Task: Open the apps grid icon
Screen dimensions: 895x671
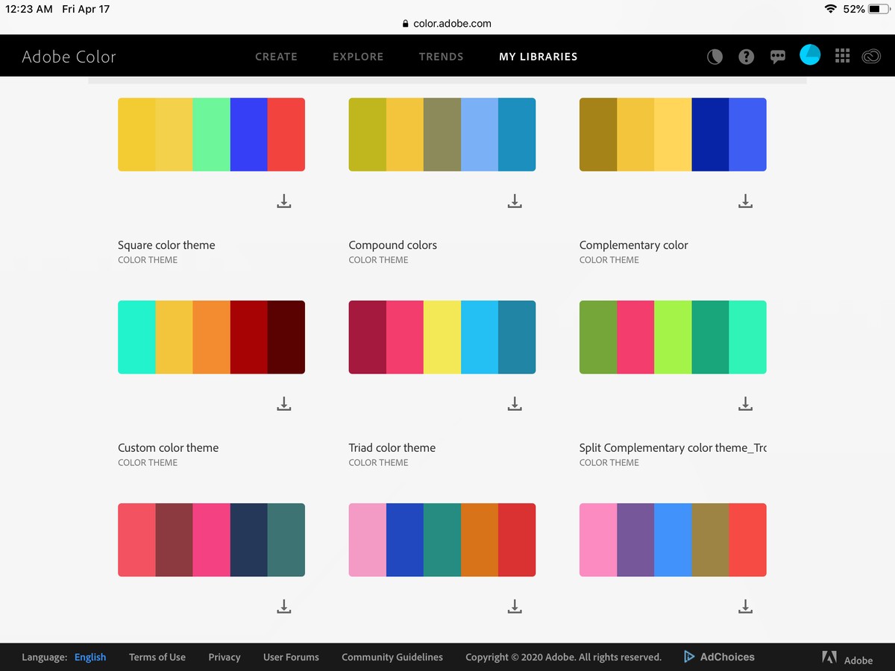Action: click(x=842, y=56)
